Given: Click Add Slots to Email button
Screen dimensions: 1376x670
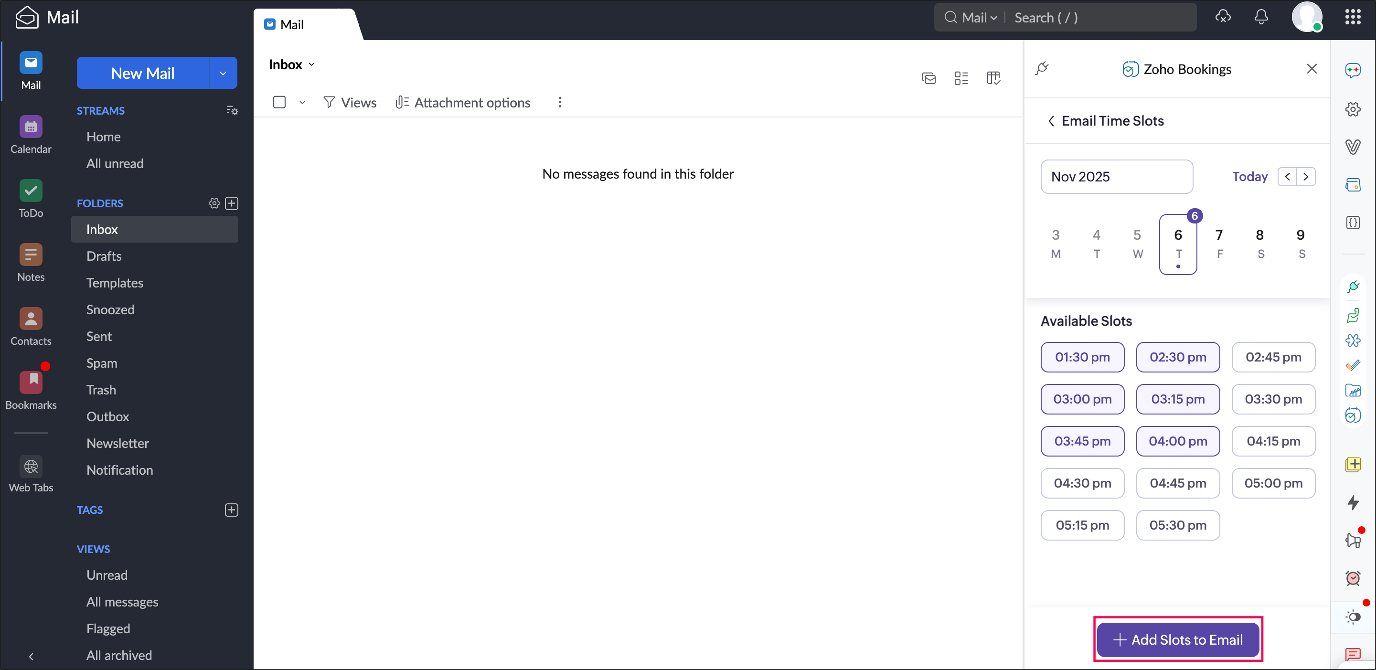Looking at the screenshot, I should point(1177,639).
